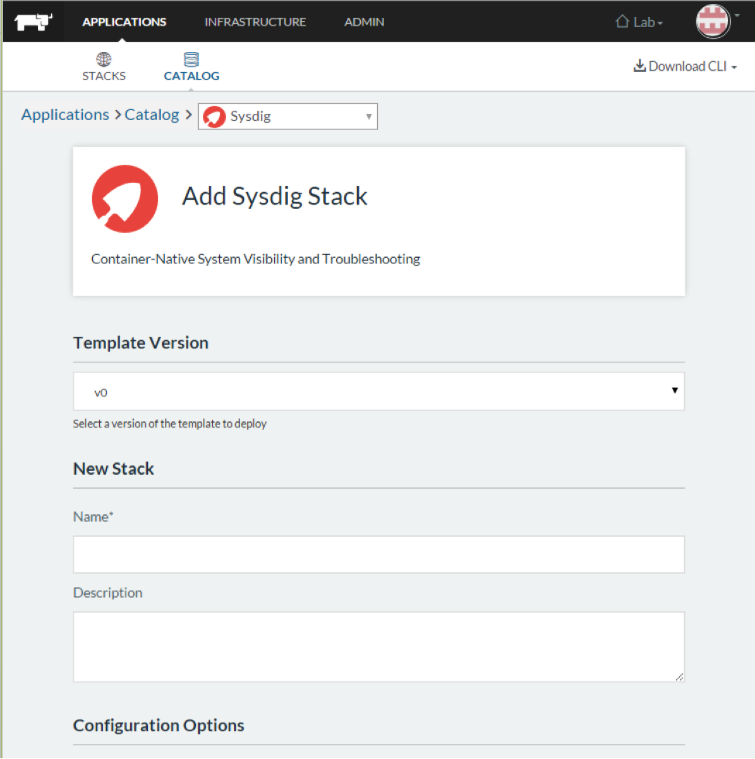Go to Applications breadcrumb link
755x759 pixels.
coord(65,115)
